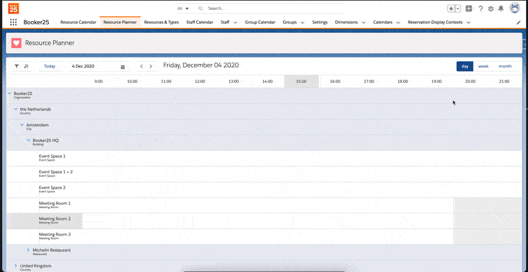
Task: Click the global Search field
Action: click(264, 9)
